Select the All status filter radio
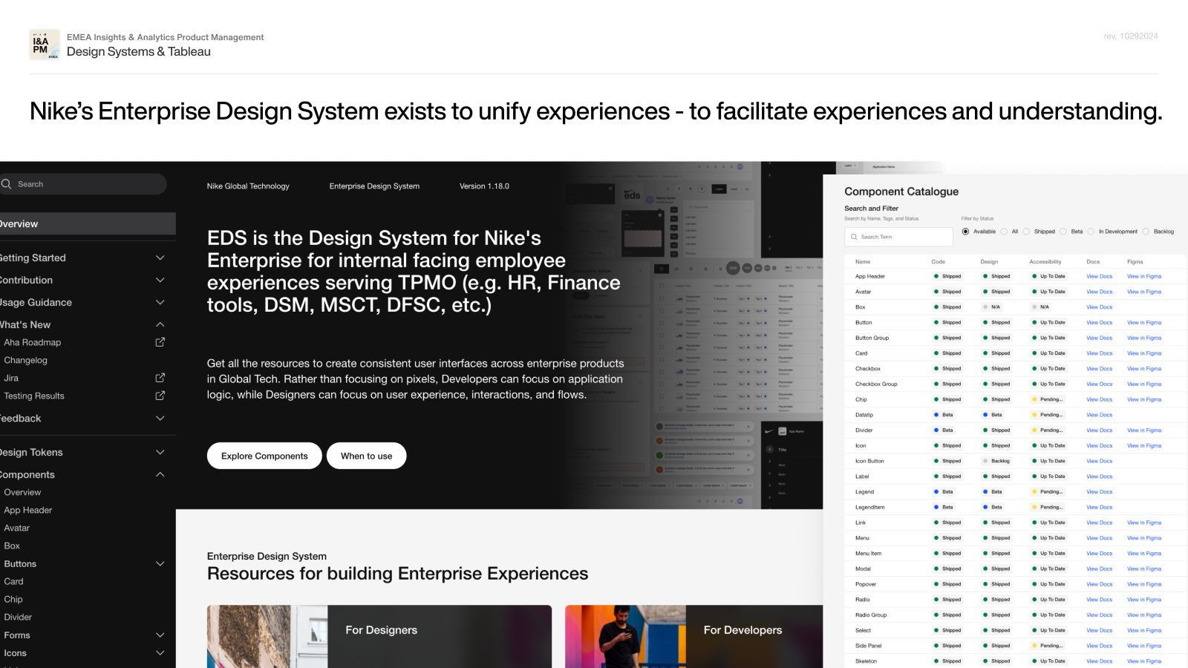 [x=1004, y=232]
